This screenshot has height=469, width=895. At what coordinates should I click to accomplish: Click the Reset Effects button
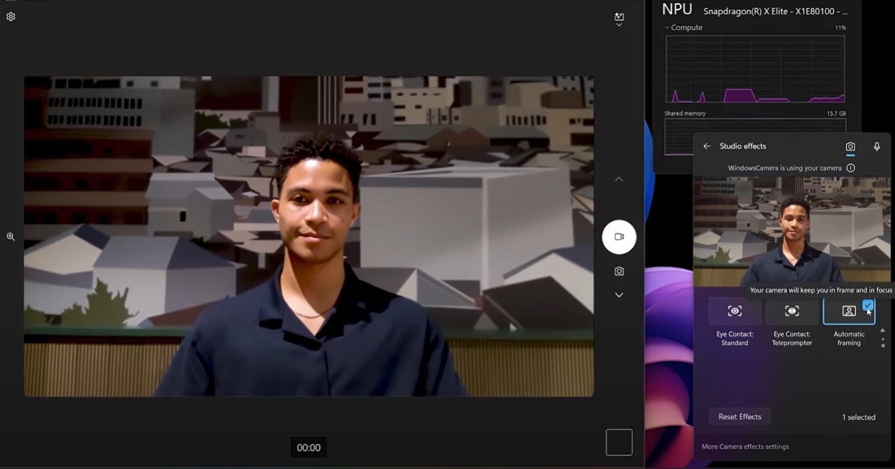(x=739, y=416)
